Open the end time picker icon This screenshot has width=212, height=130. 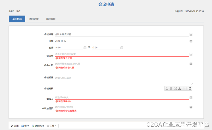click(122, 48)
